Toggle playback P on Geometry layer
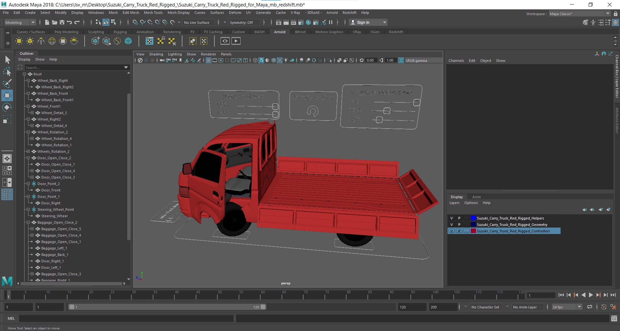The width and height of the screenshot is (620, 331). [x=459, y=225]
